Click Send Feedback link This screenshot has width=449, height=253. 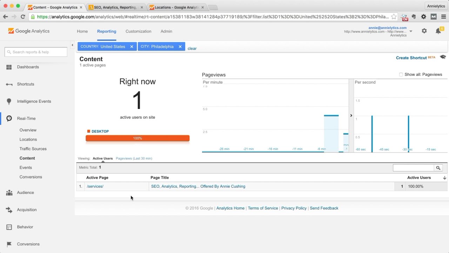point(324,208)
